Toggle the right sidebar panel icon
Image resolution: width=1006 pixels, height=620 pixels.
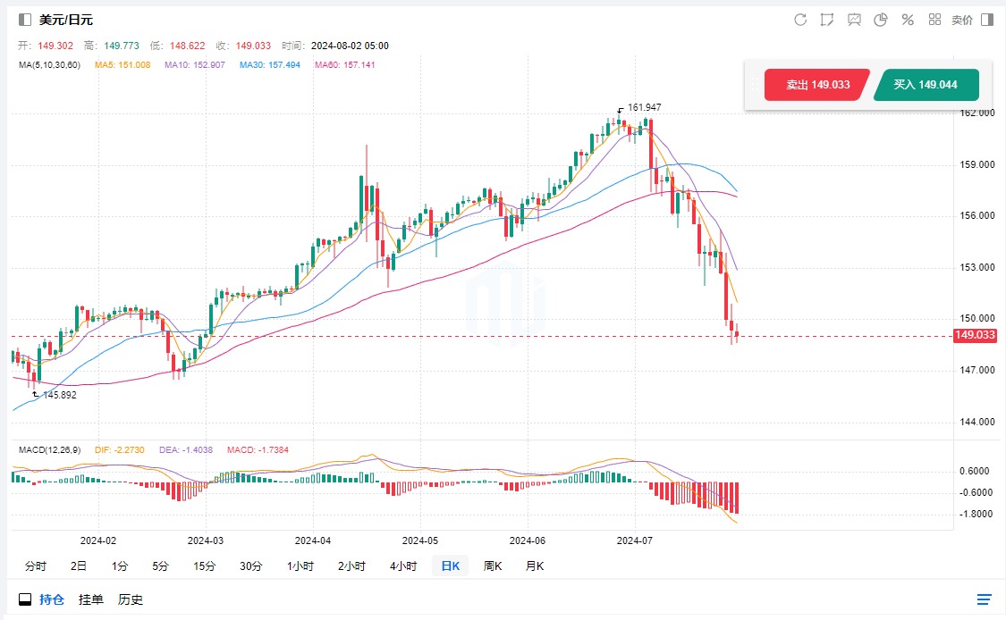click(x=987, y=20)
